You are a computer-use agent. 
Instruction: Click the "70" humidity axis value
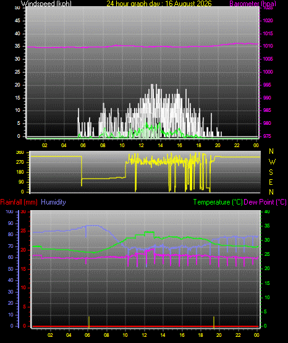point(11,246)
